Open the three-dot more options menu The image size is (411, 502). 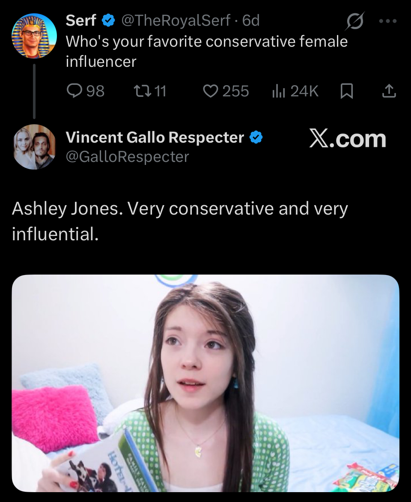coord(388,21)
